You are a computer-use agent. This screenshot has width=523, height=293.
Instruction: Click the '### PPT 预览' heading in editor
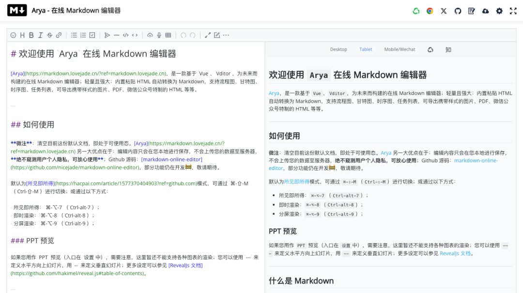pos(32,241)
